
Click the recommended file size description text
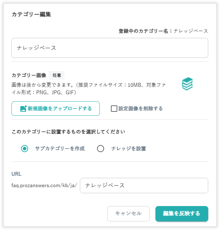(x=88, y=89)
